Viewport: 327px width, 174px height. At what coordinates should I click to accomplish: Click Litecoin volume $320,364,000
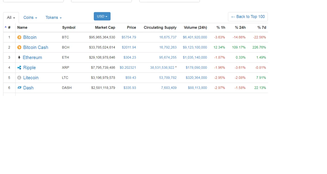coord(196,78)
